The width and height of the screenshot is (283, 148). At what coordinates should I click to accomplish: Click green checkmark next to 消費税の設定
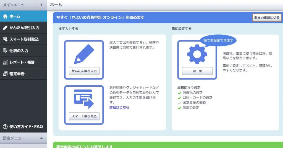coord(179,93)
